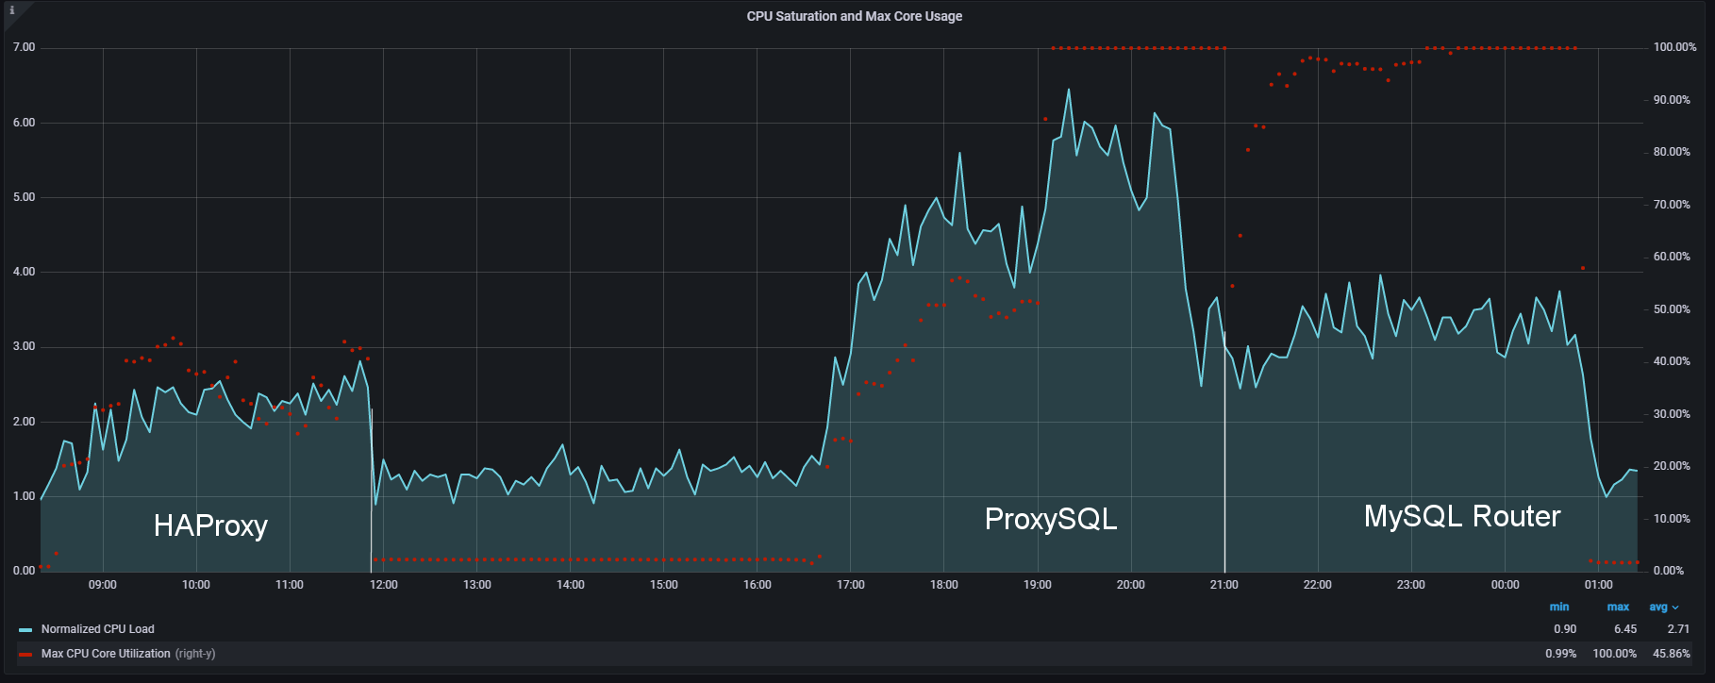
Task: Click the Normalized CPU Load color swatch
Action: pyautogui.click(x=25, y=629)
